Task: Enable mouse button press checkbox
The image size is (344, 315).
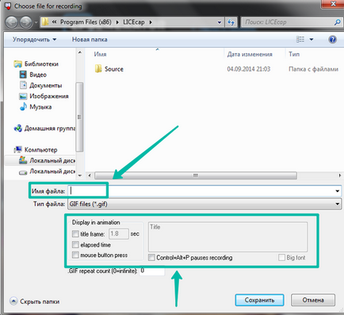Action: coord(75,255)
